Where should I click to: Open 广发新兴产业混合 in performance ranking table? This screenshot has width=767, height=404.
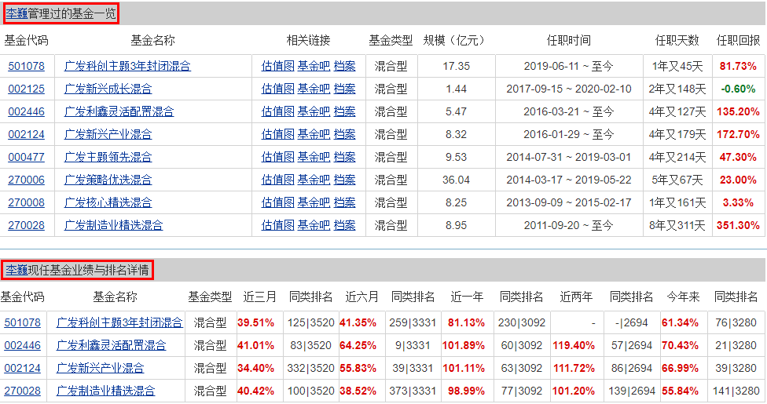101,369
